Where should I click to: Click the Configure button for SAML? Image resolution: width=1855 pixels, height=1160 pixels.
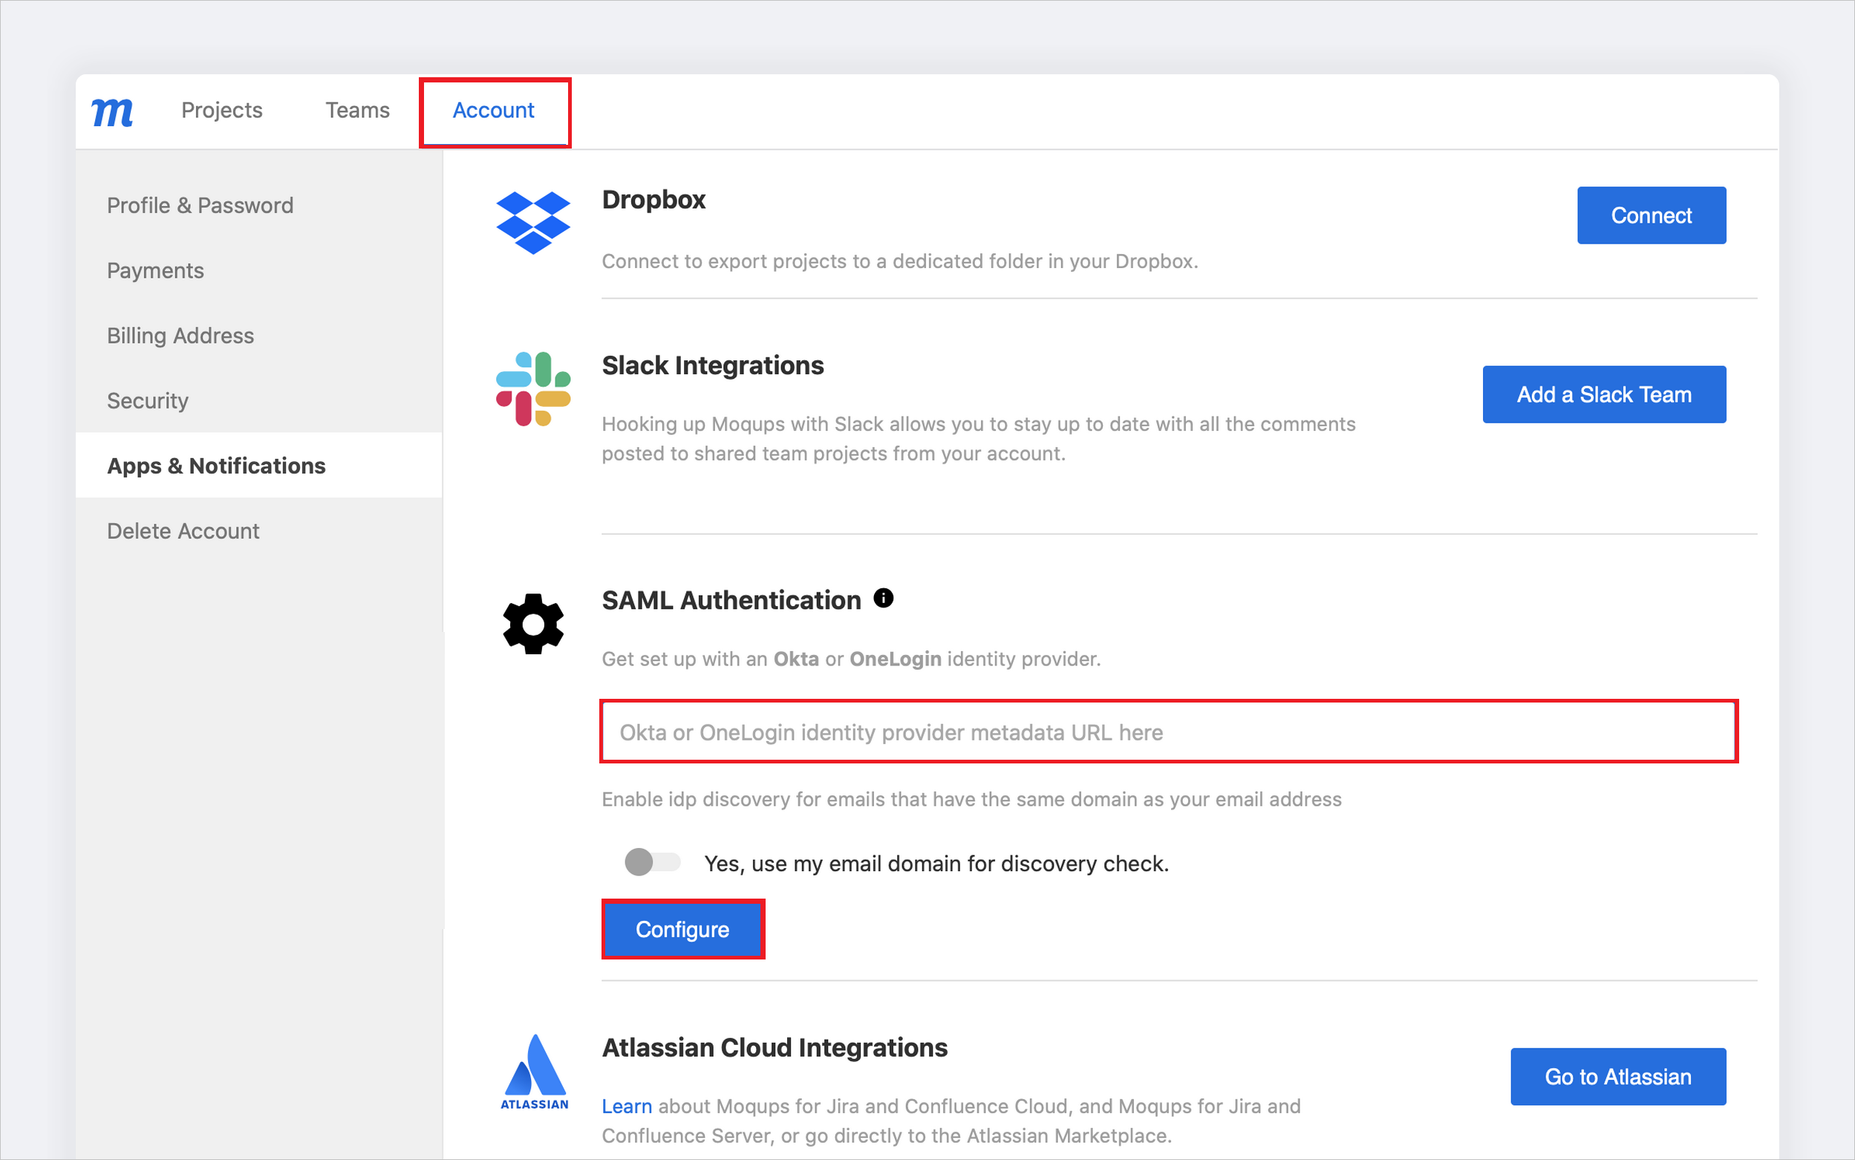tap(680, 929)
